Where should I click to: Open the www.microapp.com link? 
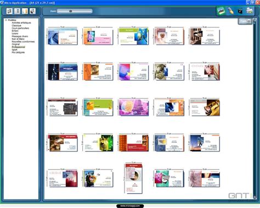click(x=130, y=206)
